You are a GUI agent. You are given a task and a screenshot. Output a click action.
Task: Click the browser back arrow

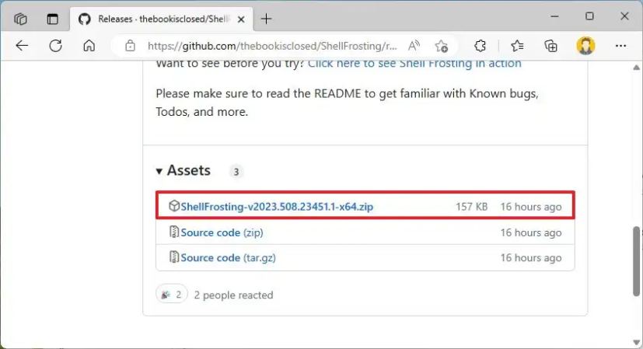tap(22, 46)
